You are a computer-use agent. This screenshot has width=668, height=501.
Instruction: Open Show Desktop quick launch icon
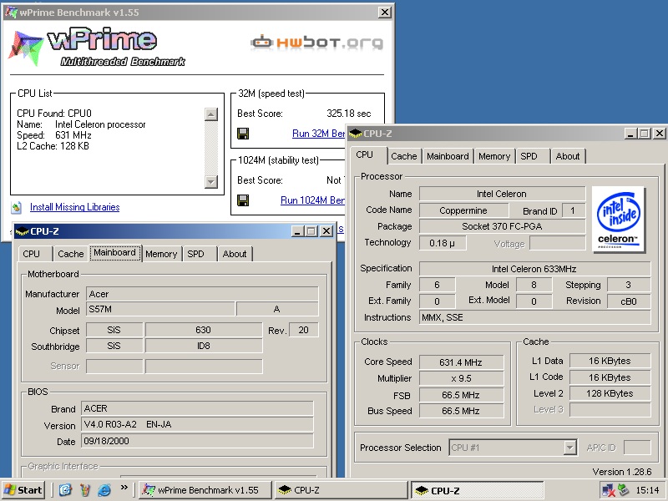[x=65, y=490]
